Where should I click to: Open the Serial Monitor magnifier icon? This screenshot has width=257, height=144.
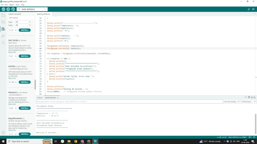point(253,9)
